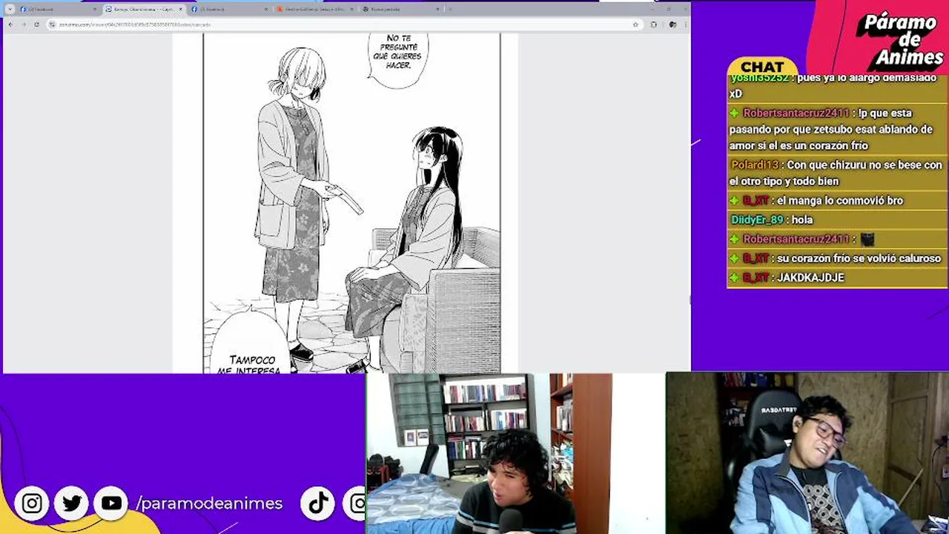Open the tab search dropdown in Chrome
The height and width of the screenshot is (534, 949).
(x=10, y=9)
